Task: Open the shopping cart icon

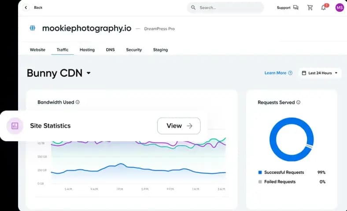Action: 310,7
